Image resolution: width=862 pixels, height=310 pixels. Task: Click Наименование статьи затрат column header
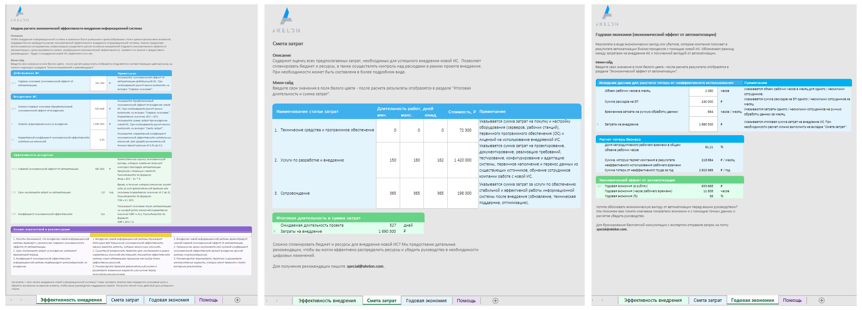(307, 111)
